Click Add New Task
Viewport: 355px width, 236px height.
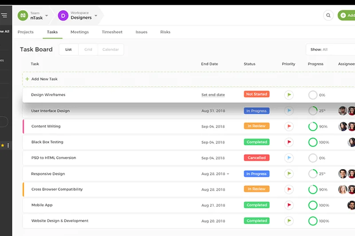pyautogui.click(x=44, y=79)
